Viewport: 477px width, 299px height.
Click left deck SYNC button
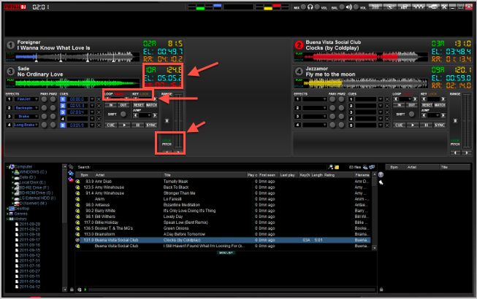(151, 125)
